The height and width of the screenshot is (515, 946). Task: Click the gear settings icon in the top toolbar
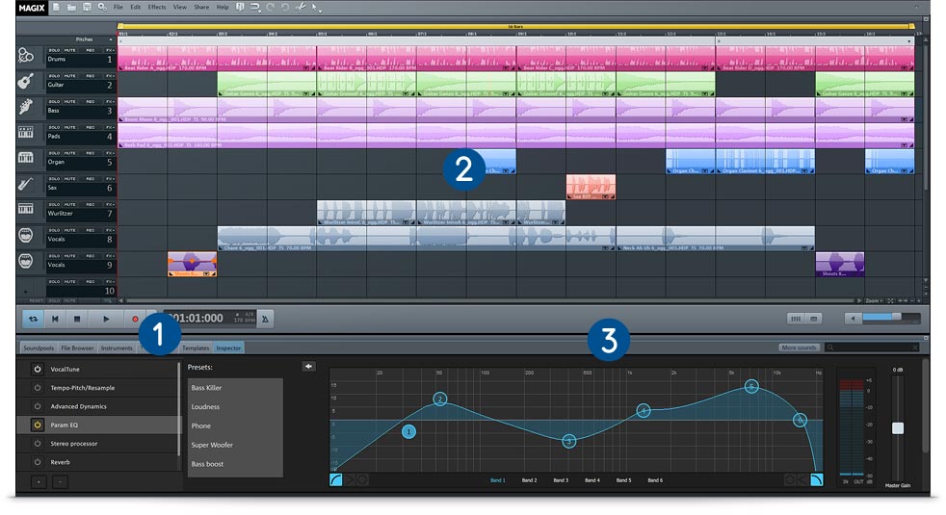(x=102, y=8)
